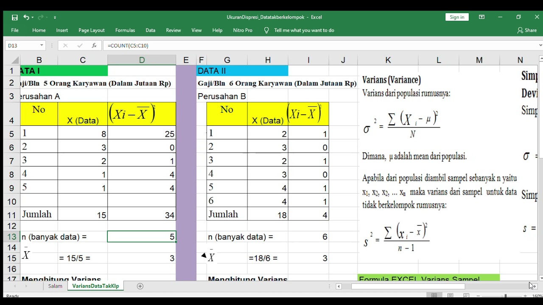Switch to Page Break Preview in status bar
Image resolution: width=543 pixels, height=305 pixels.
pyautogui.click(x=466, y=296)
